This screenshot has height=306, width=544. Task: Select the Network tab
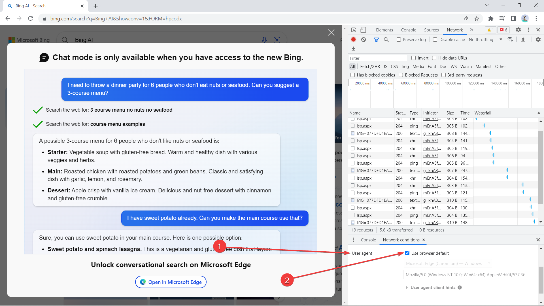pyautogui.click(x=455, y=30)
